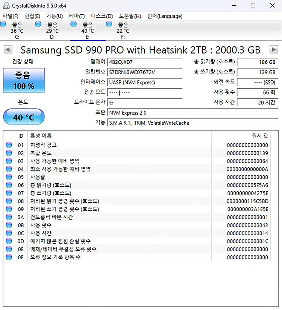Click the status icon for row 08
The height and width of the screenshot is (310, 282).
tap(9, 201)
